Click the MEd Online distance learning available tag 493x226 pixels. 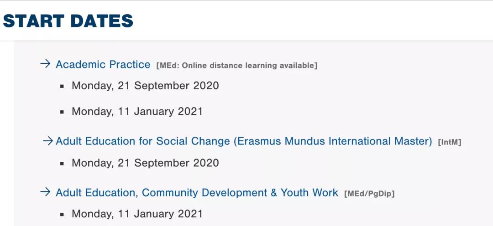(236, 66)
